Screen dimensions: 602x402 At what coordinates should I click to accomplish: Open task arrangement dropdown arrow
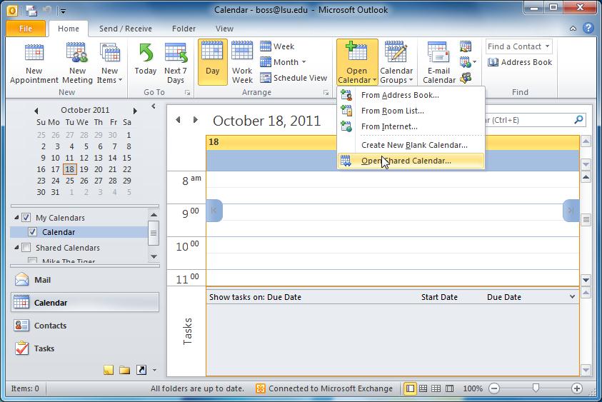click(x=572, y=297)
